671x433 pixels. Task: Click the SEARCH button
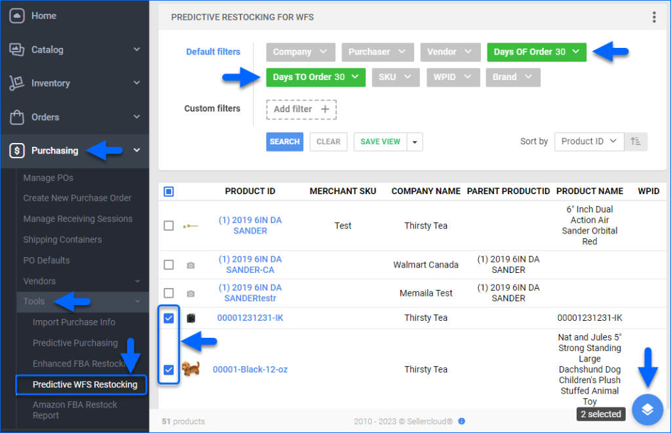pyautogui.click(x=284, y=141)
